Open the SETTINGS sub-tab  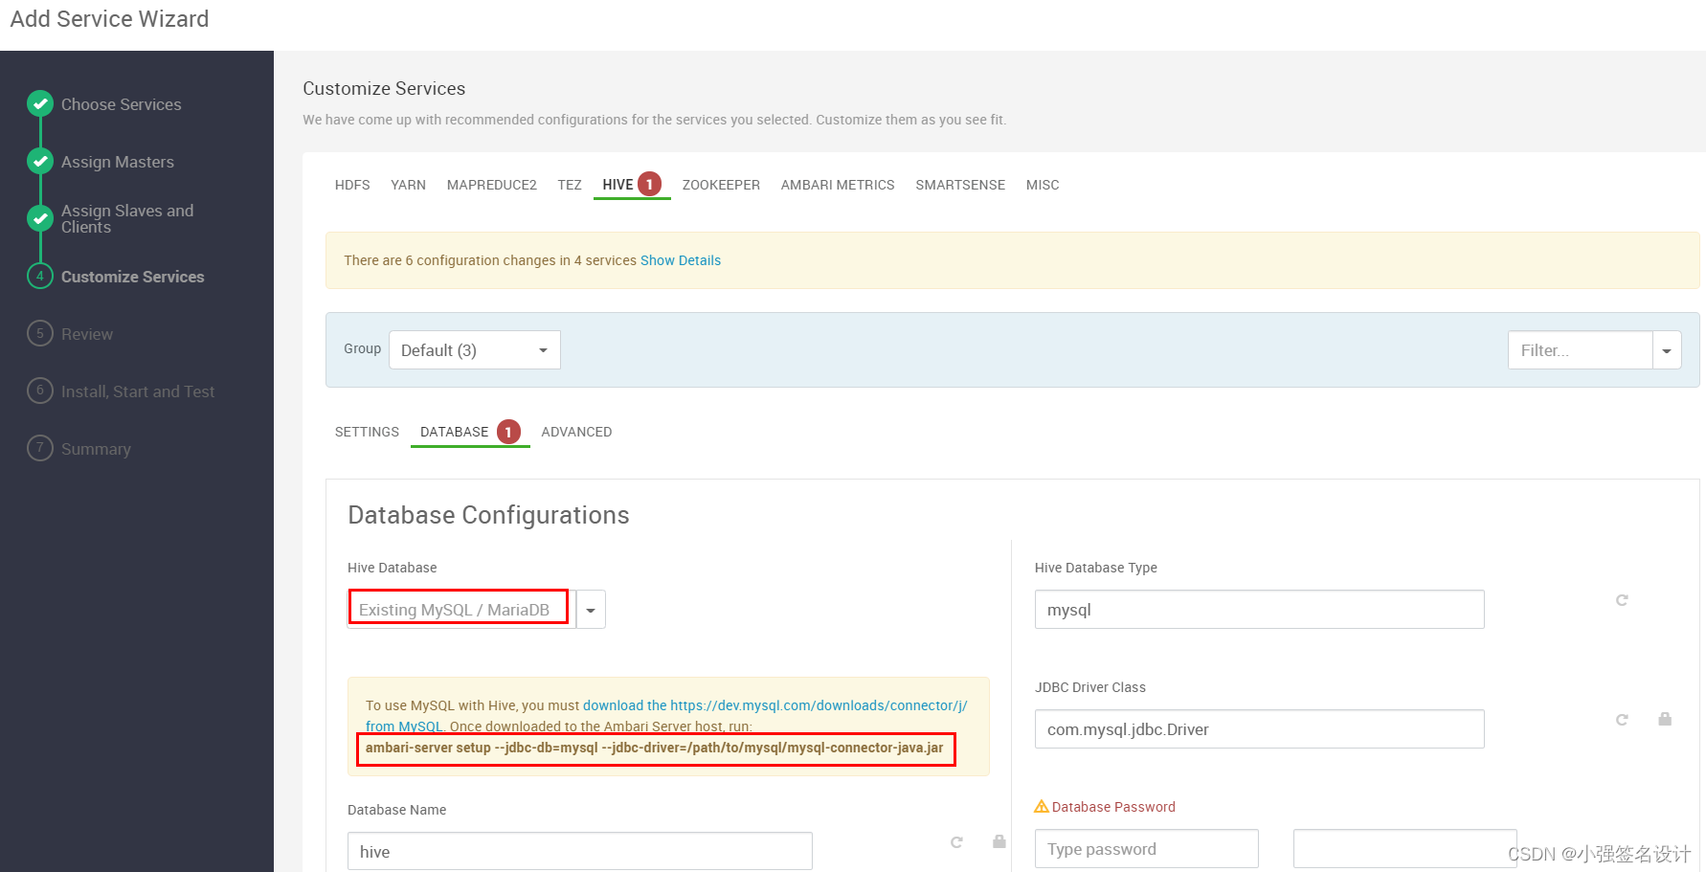tap(367, 432)
